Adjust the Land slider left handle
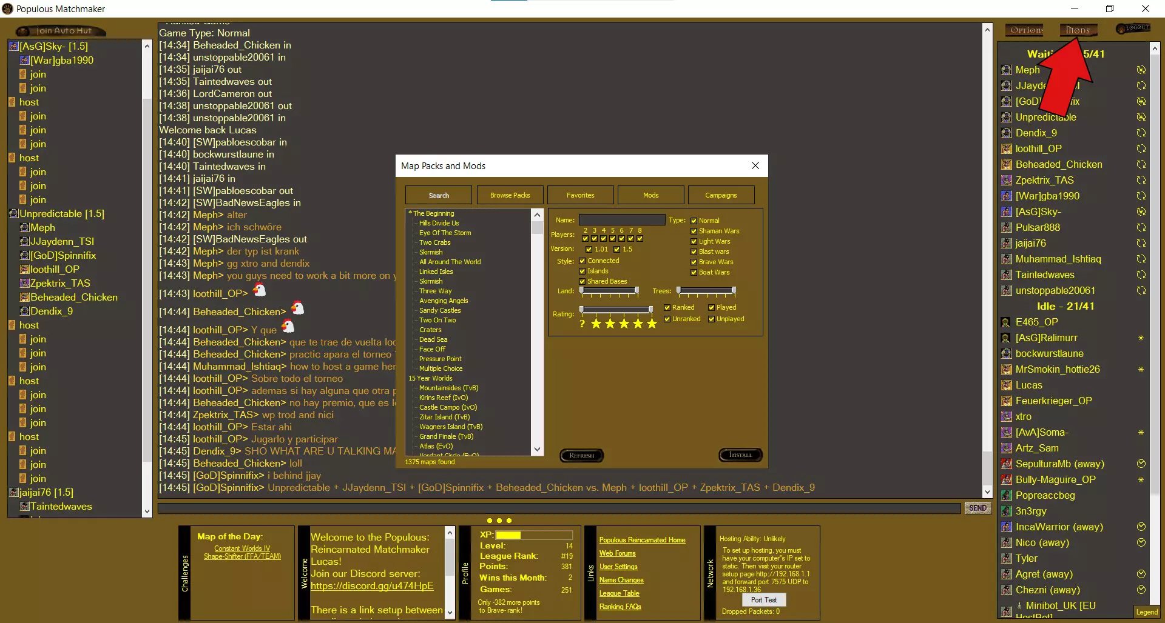Viewport: 1165px width, 623px height. pos(582,292)
